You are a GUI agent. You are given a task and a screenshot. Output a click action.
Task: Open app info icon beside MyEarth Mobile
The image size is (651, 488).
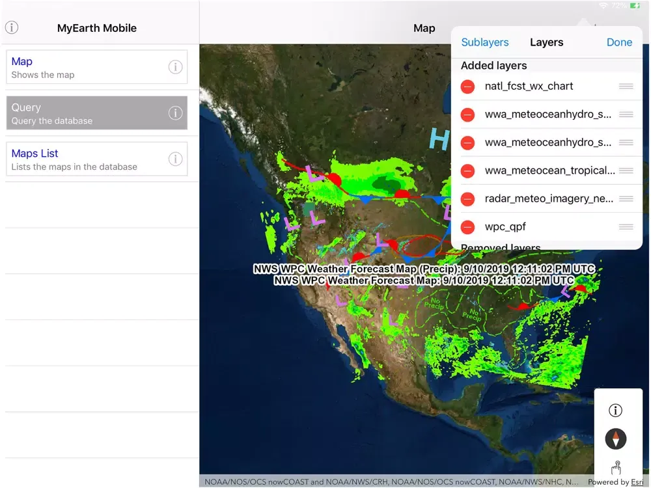pos(12,28)
